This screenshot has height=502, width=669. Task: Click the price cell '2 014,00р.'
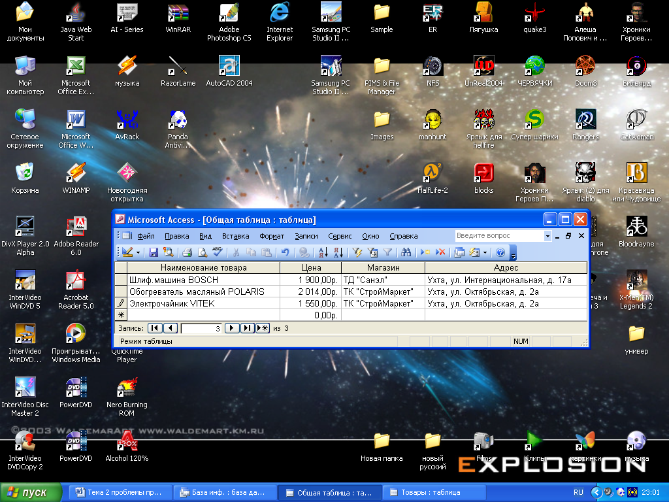(311, 292)
